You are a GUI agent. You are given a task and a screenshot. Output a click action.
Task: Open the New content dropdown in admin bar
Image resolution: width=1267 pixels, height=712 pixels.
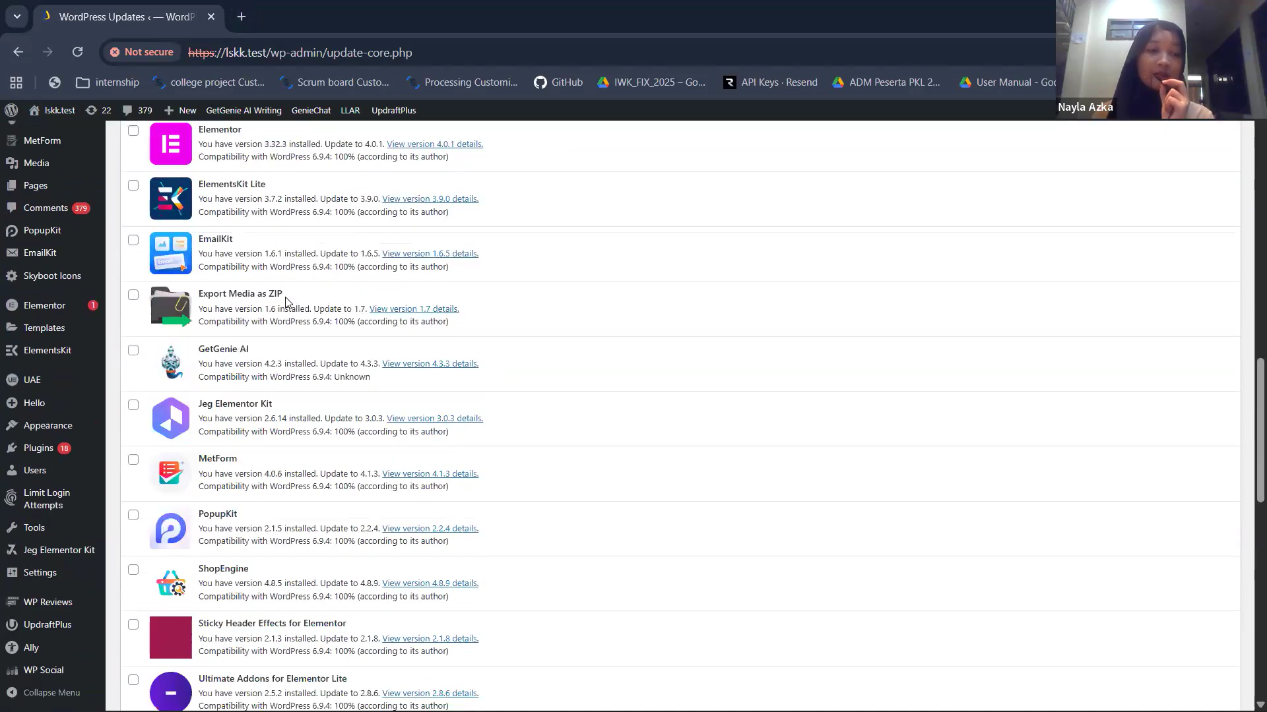tap(180, 110)
